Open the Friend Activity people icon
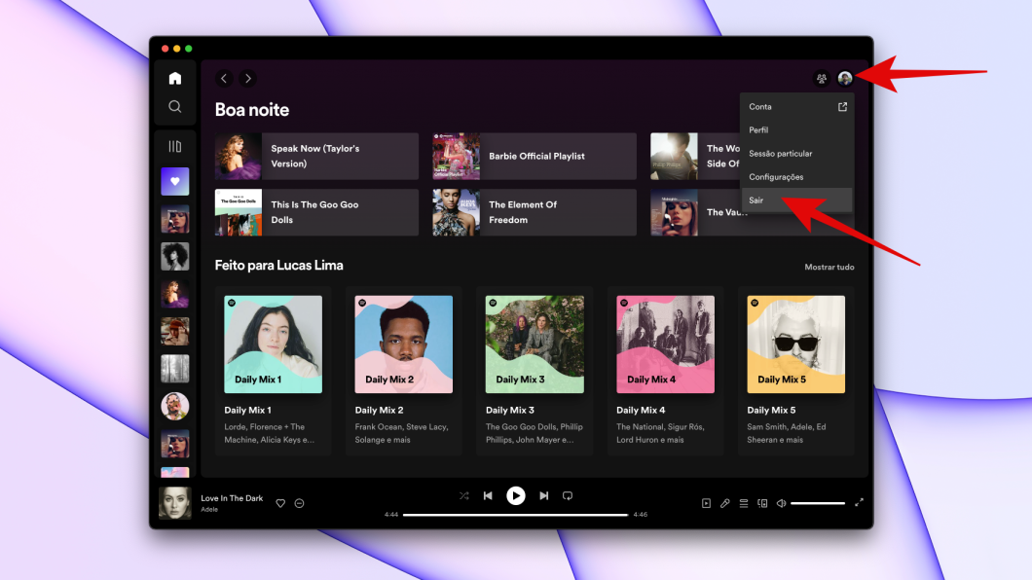This screenshot has width=1032, height=580. point(822,78)
